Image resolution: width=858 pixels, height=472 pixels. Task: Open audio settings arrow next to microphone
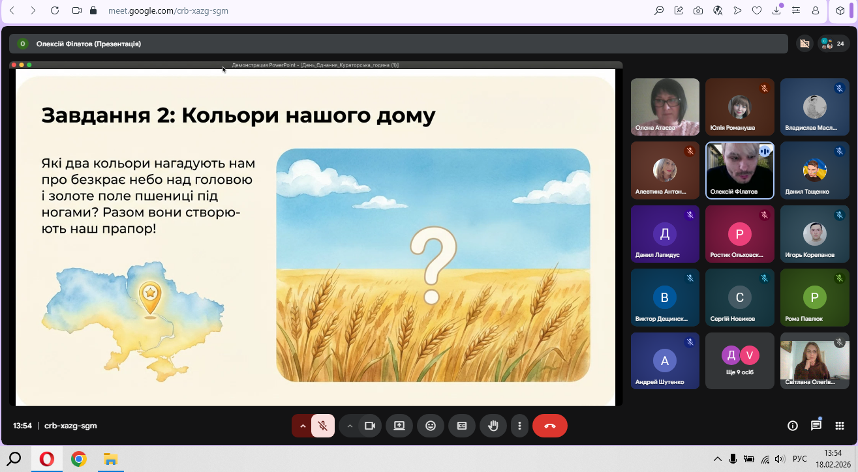click(x=302, y=426)
